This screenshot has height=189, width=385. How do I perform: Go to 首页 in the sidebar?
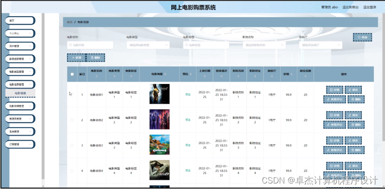pyautogui.click(x=19, y=20)
